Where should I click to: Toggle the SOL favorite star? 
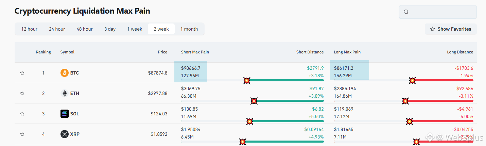point(22,114)
